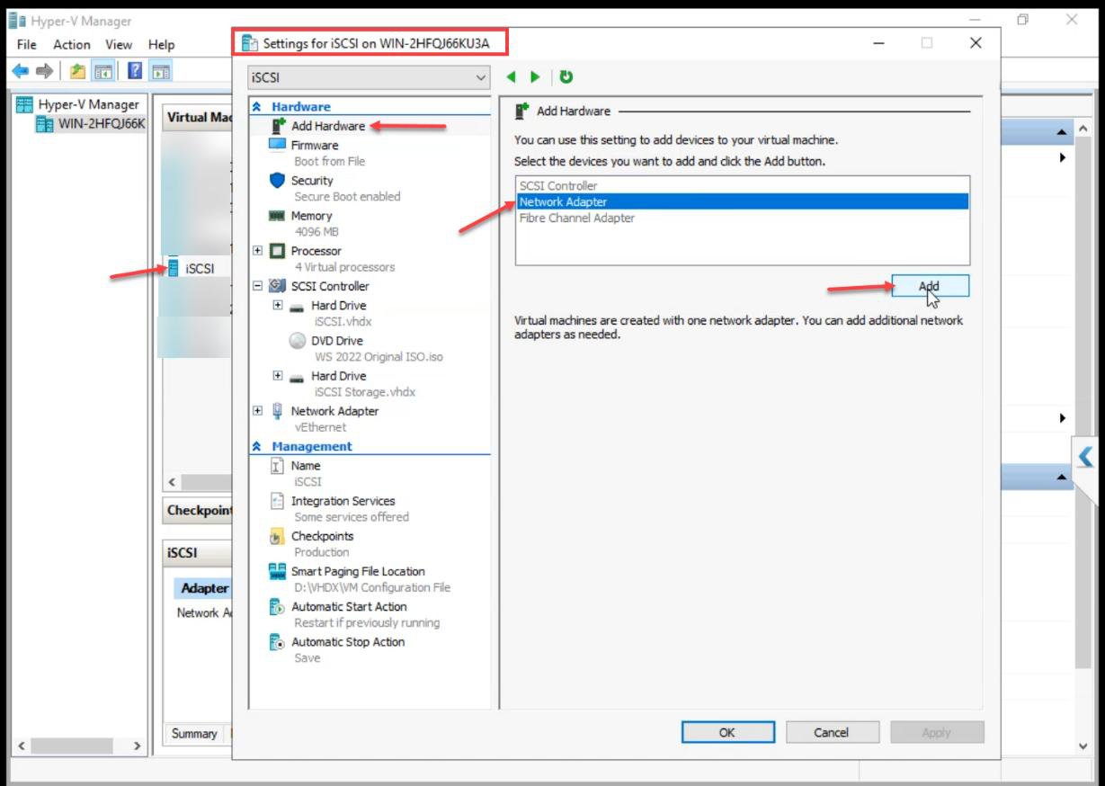Click the Smart Paging File Location icon

click(277, 571)
